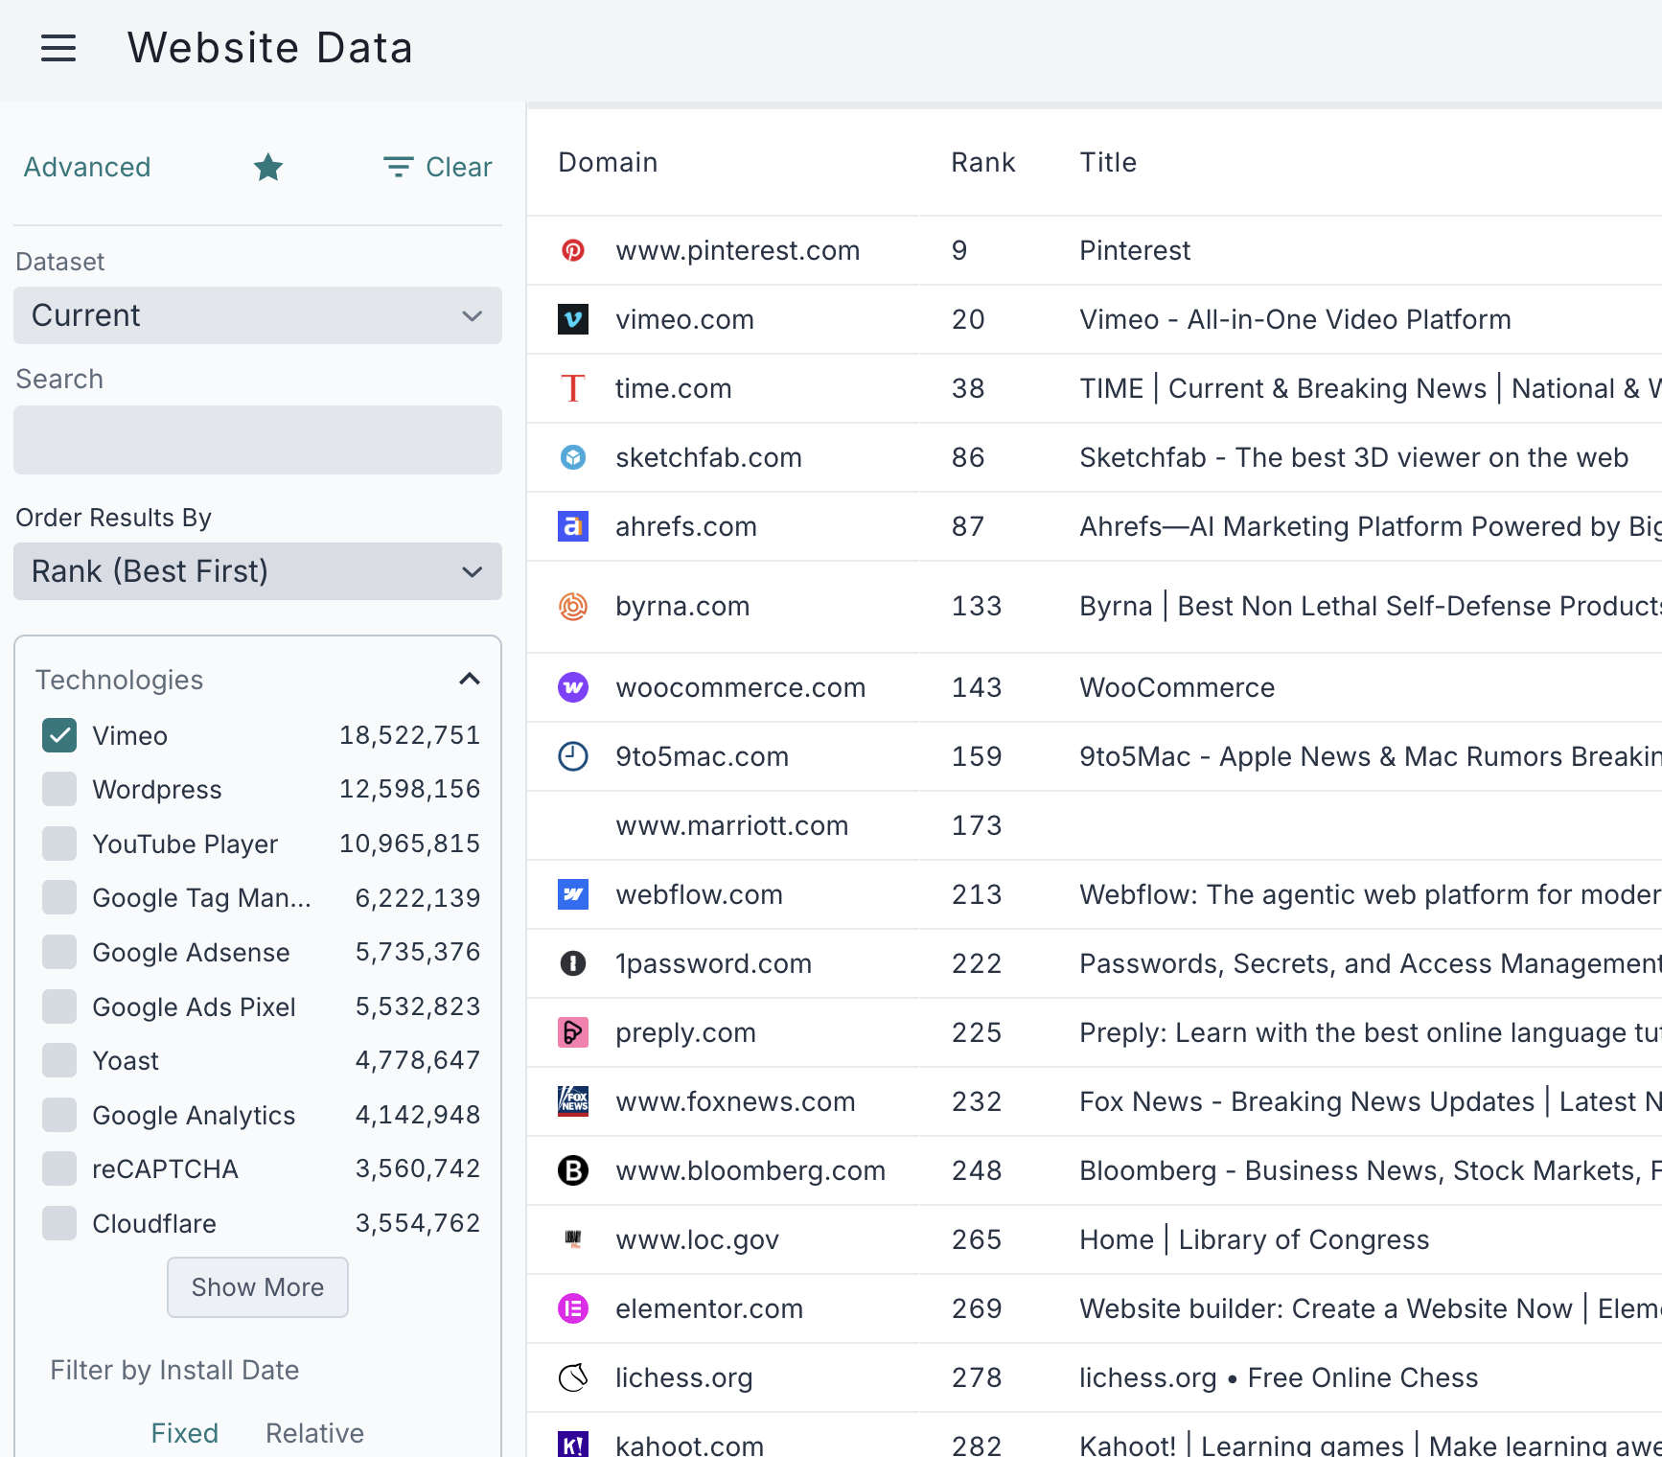Tick the Google Ads Pixel checkbox
This screenshot has height=1457, width=1662.
[x=59, y=1006]
